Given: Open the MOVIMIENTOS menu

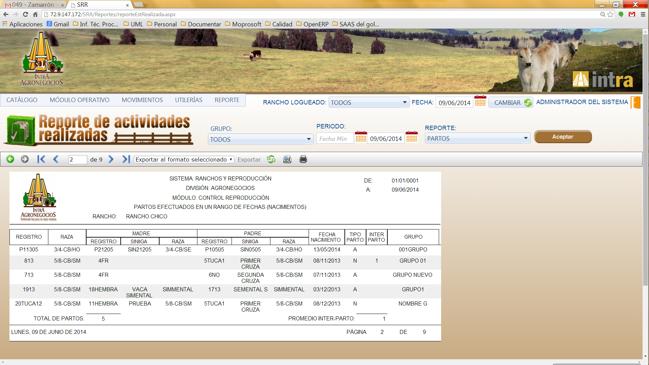Looking at the screenshot, I should pyautogui.click(x=142, y=100).
